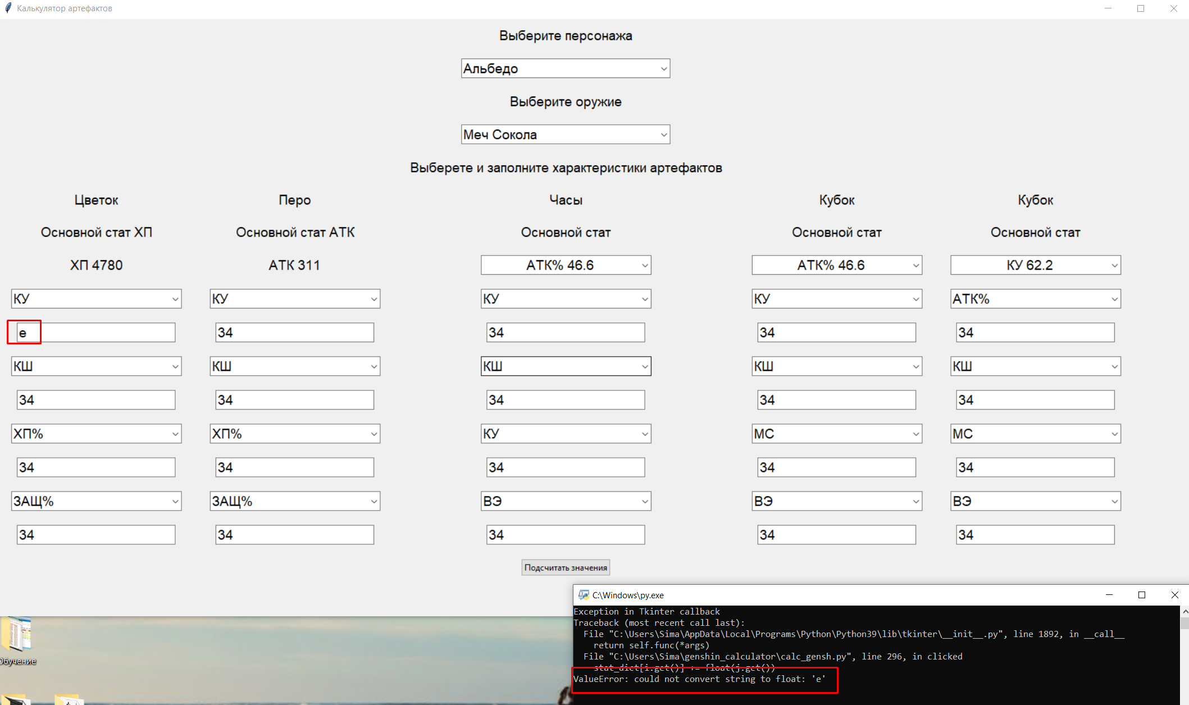The height and width of the screenshot is (705, 1189).
Task: Open the ВЭ dropdown in rightmost Кубок column
Action: click(x=1035, y=501)
